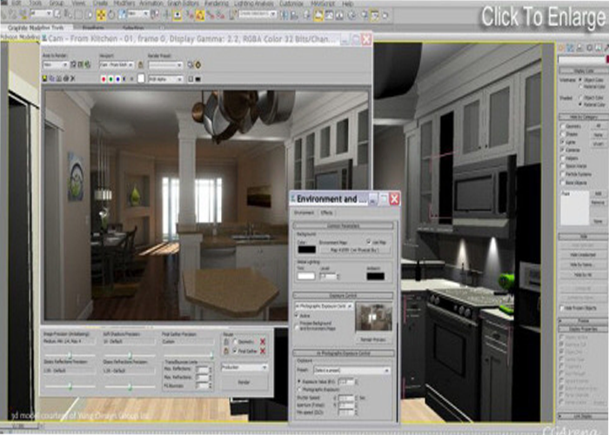
Task: Open the Customize menu
Action: (x=291, y=3)
